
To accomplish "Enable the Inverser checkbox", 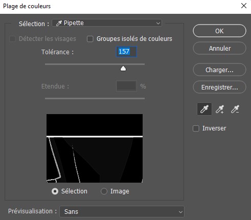I will (196, 128).
